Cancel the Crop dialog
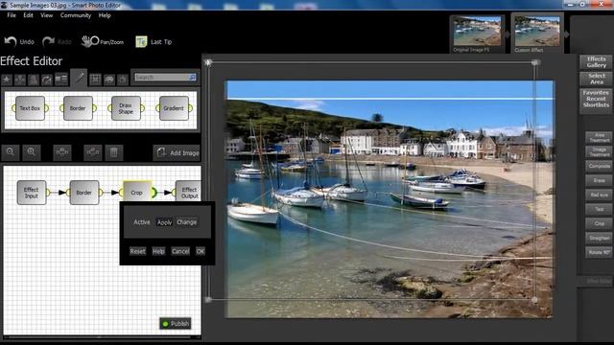Viewport: 614px width, 345px height. tap(180, 251)
